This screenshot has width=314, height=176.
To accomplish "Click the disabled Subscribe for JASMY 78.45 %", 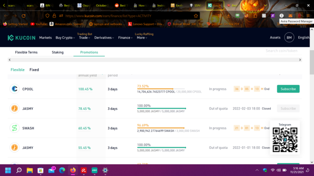I will click(x=288, y=108).
